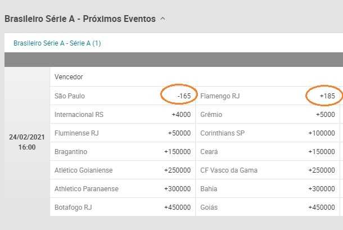The width and height of the screenshot is (343, 230).
Task: Click the 24/02/2021 16:00 event date cell
Action: 27,142
